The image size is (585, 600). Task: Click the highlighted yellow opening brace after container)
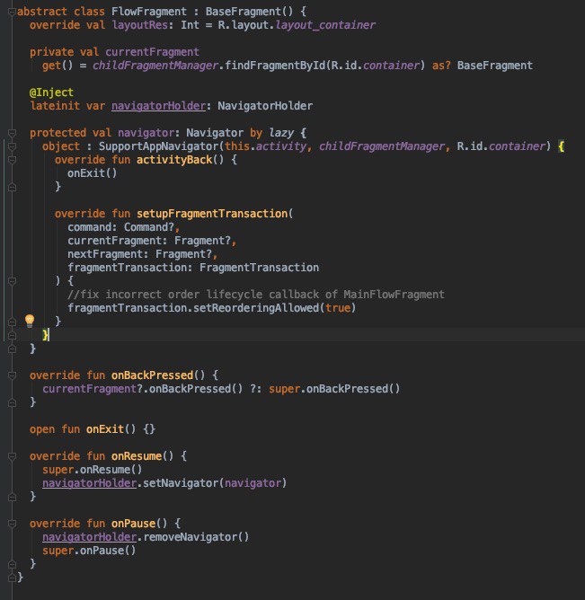click(562, 146)
